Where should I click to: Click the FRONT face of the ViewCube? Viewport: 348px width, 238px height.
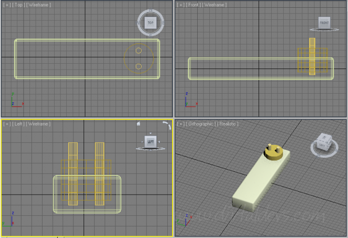coord(324,23)
